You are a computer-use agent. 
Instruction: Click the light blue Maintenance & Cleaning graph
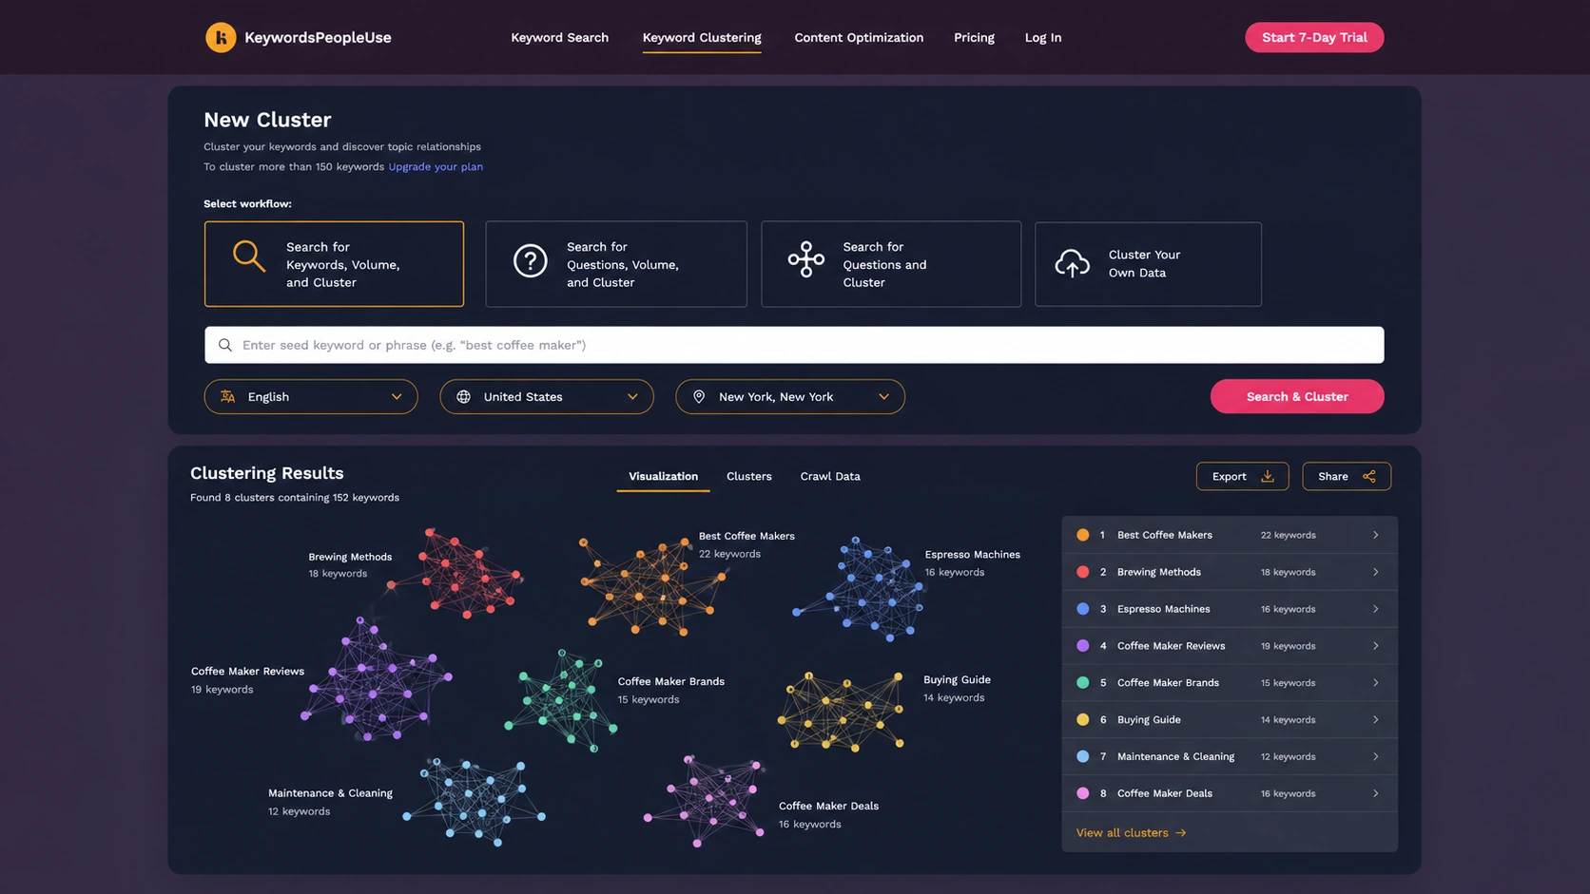(475, 801)
